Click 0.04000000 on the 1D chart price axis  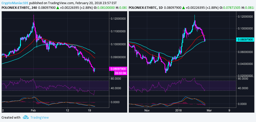pos(245,64)
